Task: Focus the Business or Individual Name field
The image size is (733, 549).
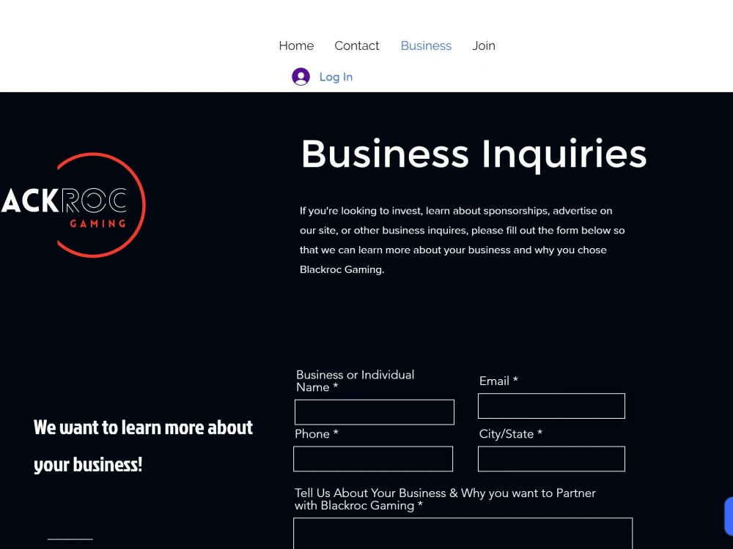Action: pos(374,412)
